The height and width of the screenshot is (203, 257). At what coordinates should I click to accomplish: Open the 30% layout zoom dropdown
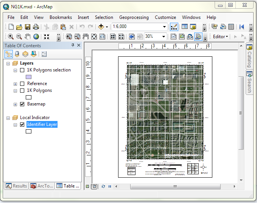pos(164,37)
